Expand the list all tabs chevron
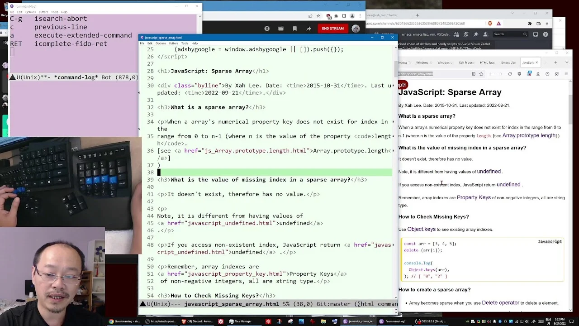 coord(567,62)
